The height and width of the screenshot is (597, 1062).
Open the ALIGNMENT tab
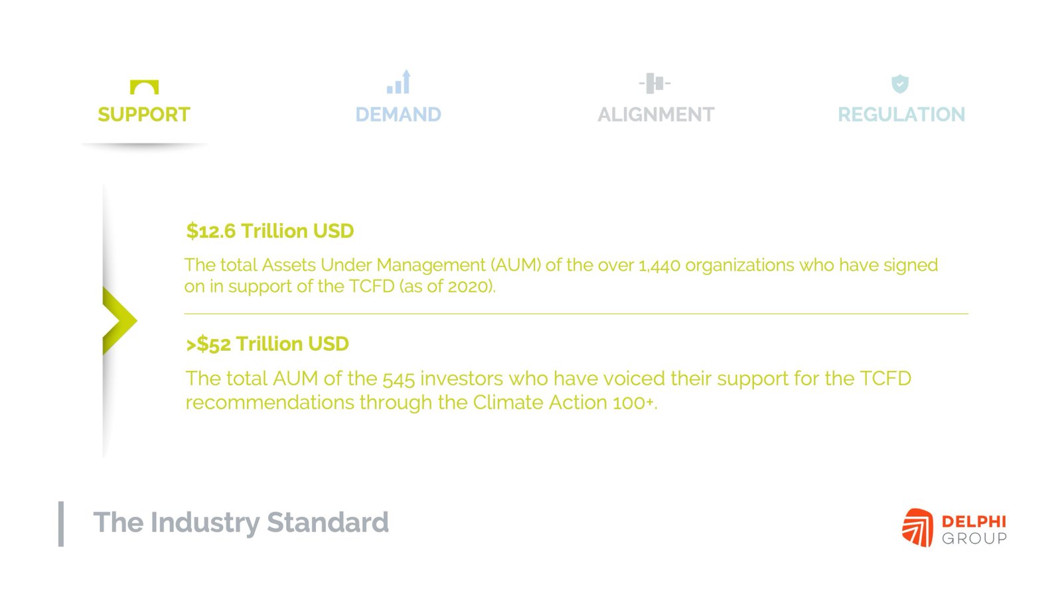[656, 115]
